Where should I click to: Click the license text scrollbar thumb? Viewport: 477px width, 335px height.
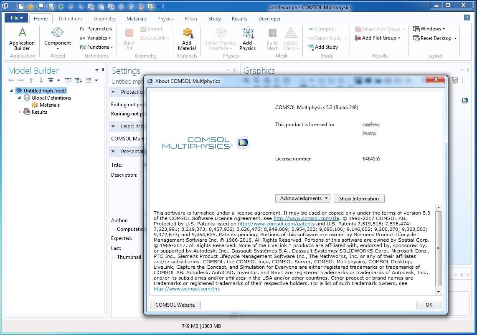coord(439,248)
